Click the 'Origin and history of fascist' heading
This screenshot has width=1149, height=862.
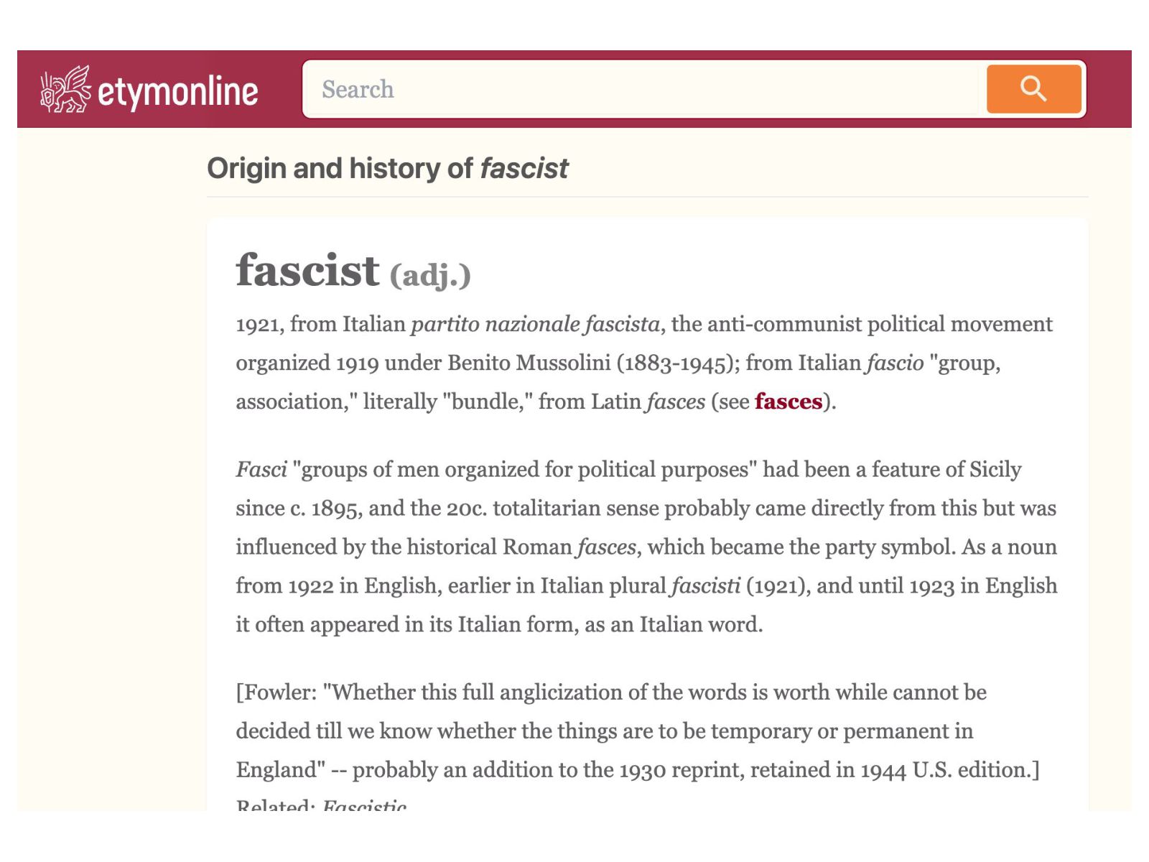(387, 169)
